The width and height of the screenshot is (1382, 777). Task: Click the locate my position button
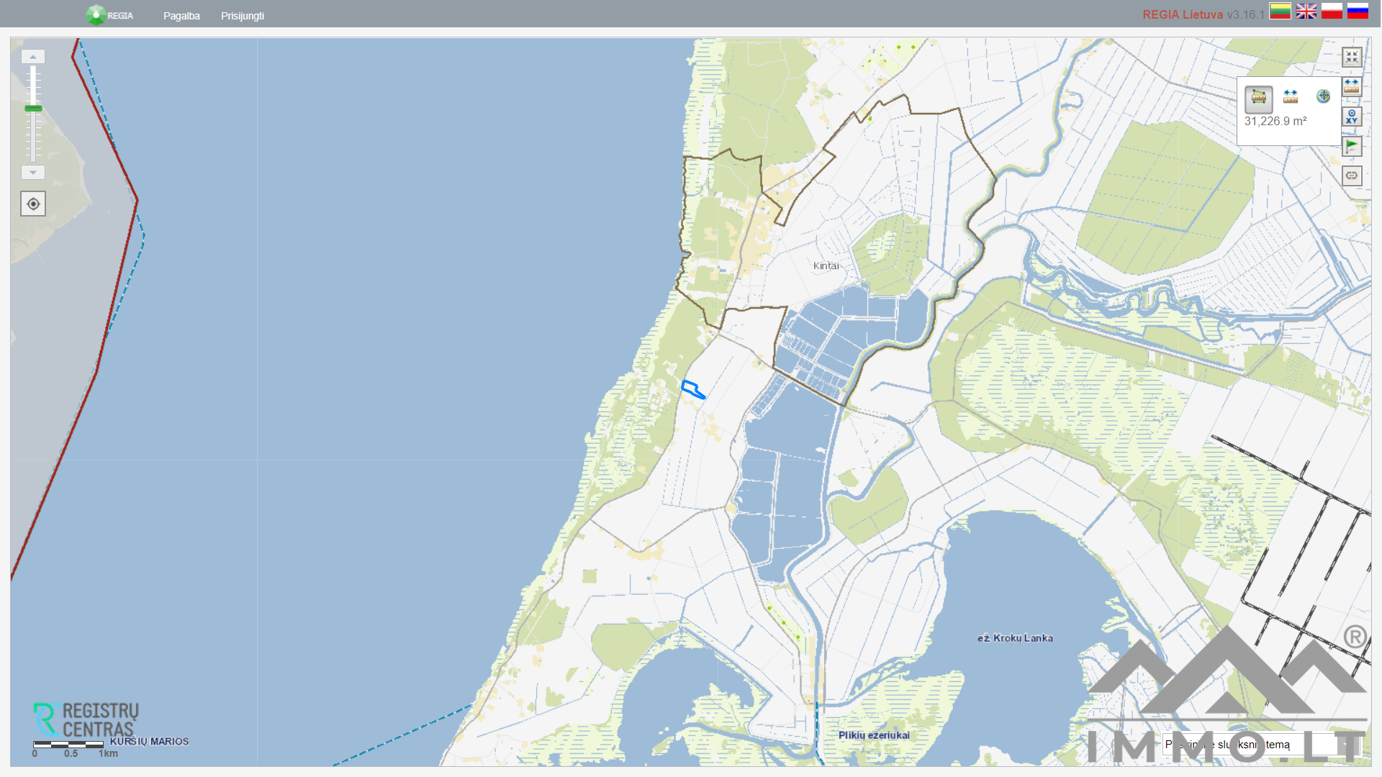[33, 204]
